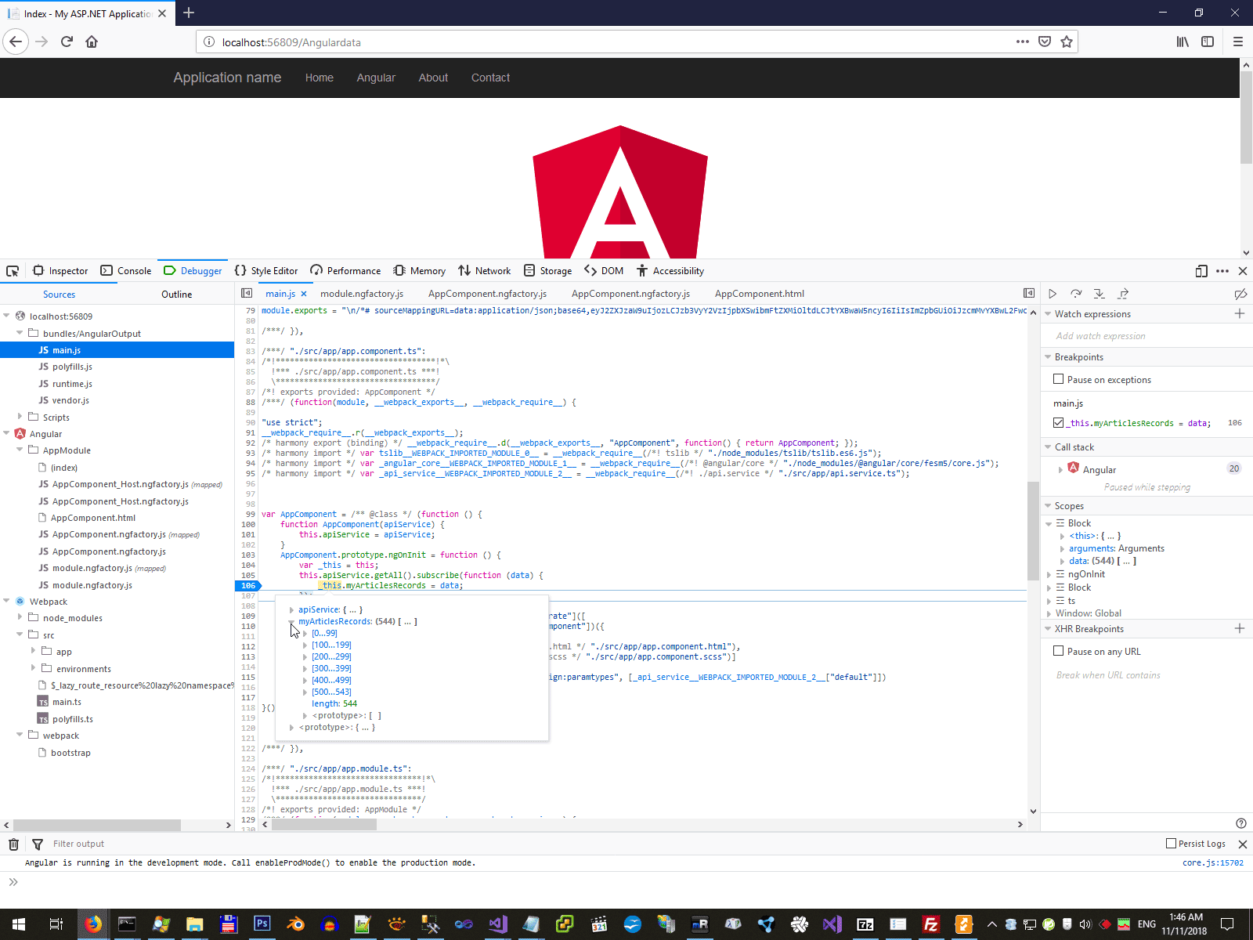Viewport: 1253px width, 940px height.
Task: Click the console filter funnel icon
Action: pyautogui.click(x=37, y=844)
